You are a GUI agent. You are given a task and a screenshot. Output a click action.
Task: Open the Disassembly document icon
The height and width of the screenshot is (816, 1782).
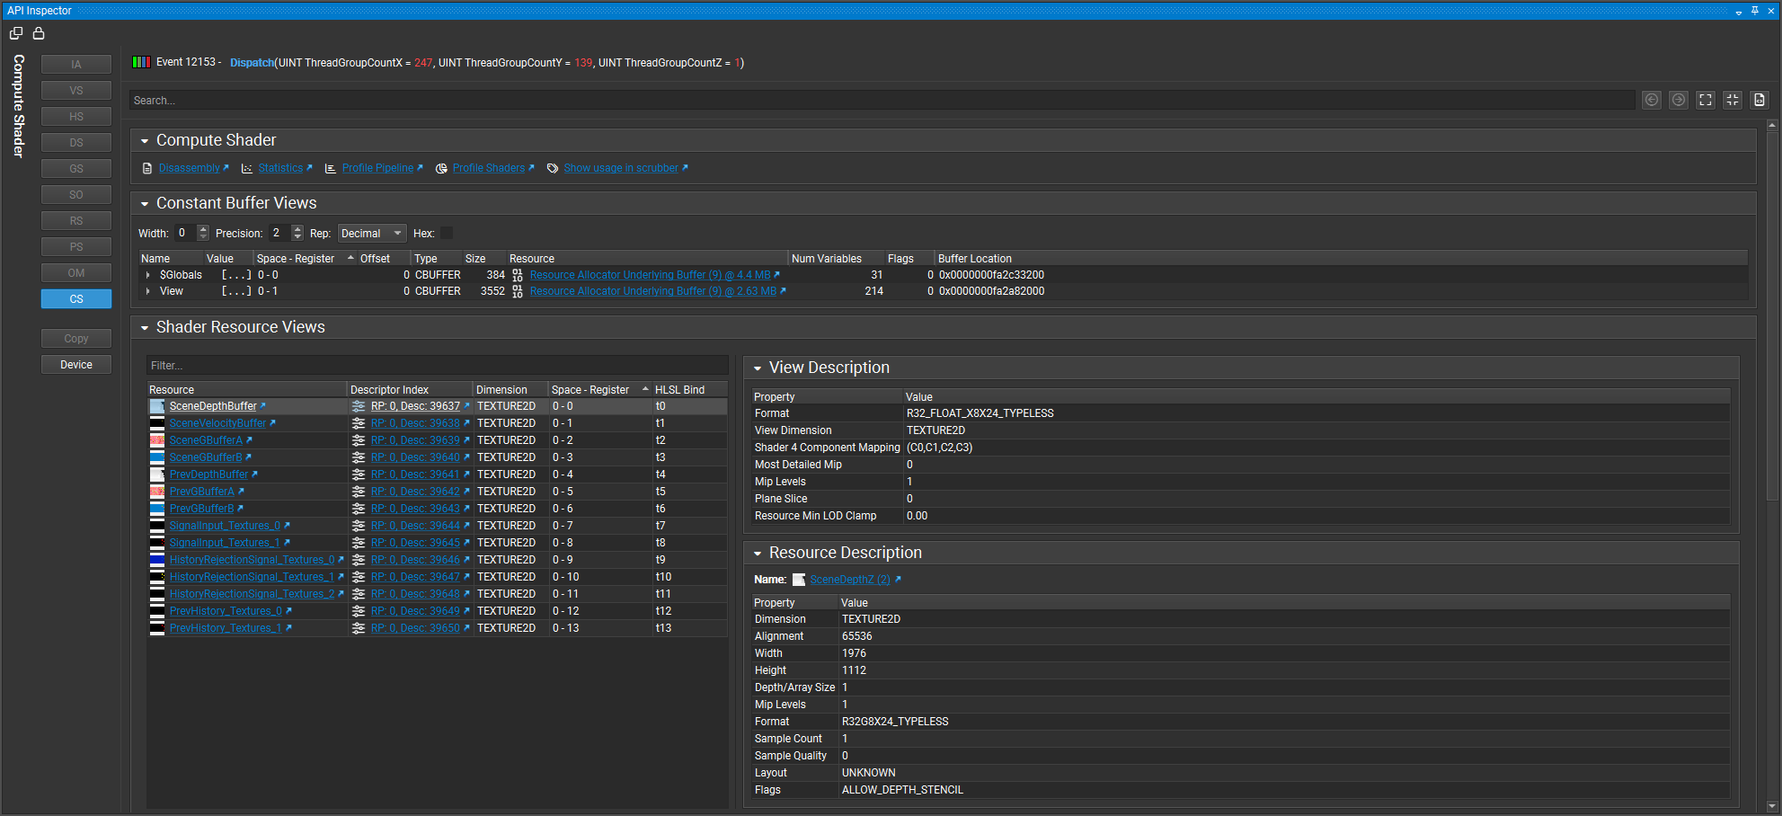pos(146,168)
